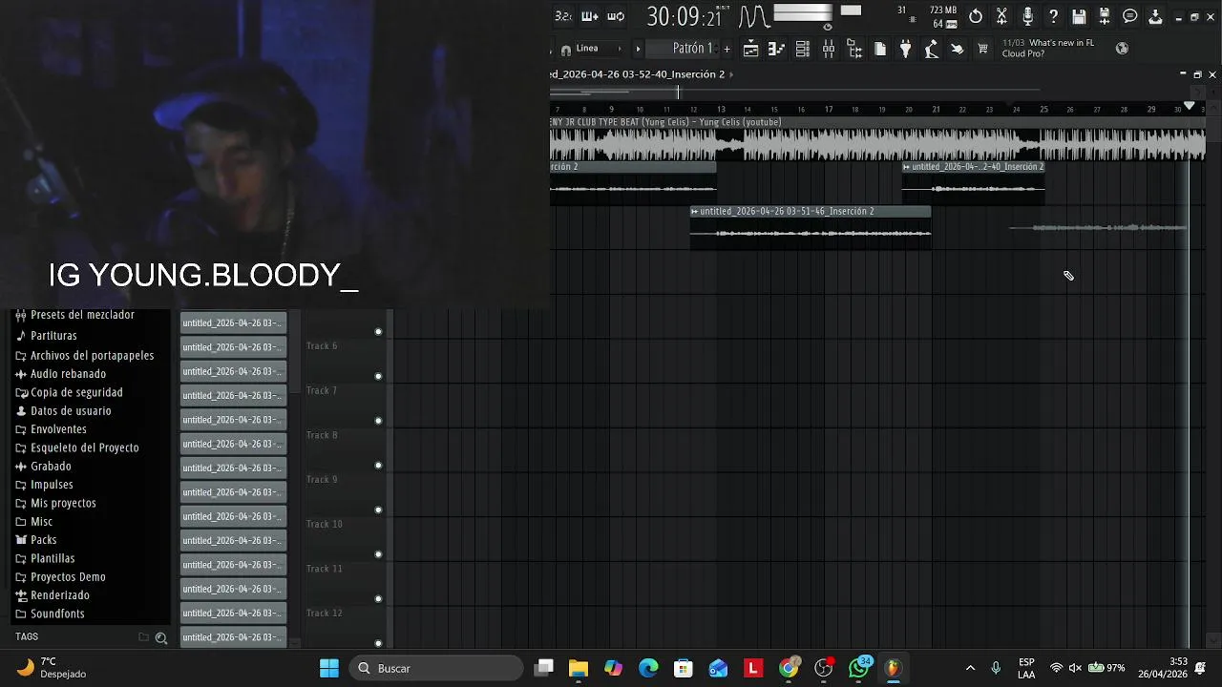Mute Track 11 with its dot
This screenshot has width=1222, height=687.
point(378,599)
